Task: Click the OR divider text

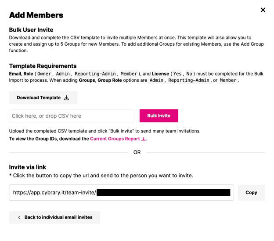Action: pos(137,152)
